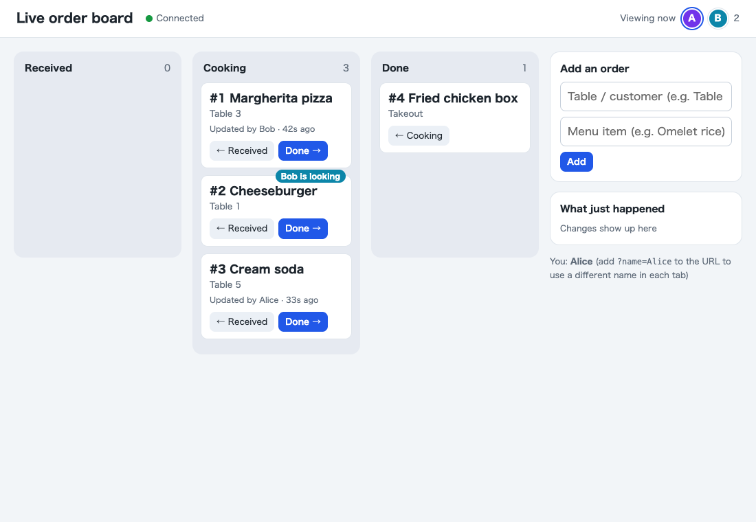Click the "Table 5" label
Image resolution: width=756 pixels, height=522 pixels.
225,285
